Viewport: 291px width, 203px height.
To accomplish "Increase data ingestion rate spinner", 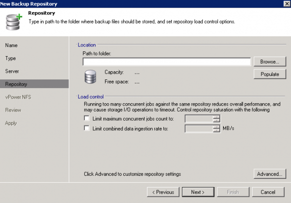I will pyautogui.click(x=217, y=126).
